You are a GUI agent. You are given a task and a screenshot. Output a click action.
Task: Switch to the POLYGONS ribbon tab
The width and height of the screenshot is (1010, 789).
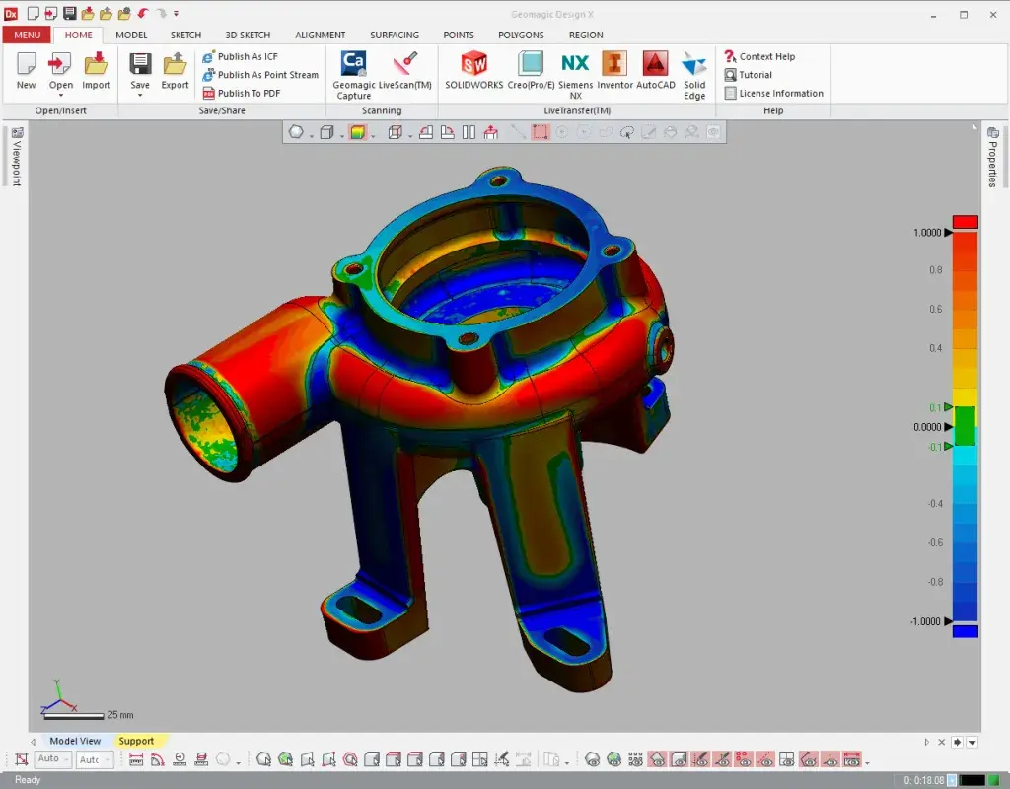(520, 35)
